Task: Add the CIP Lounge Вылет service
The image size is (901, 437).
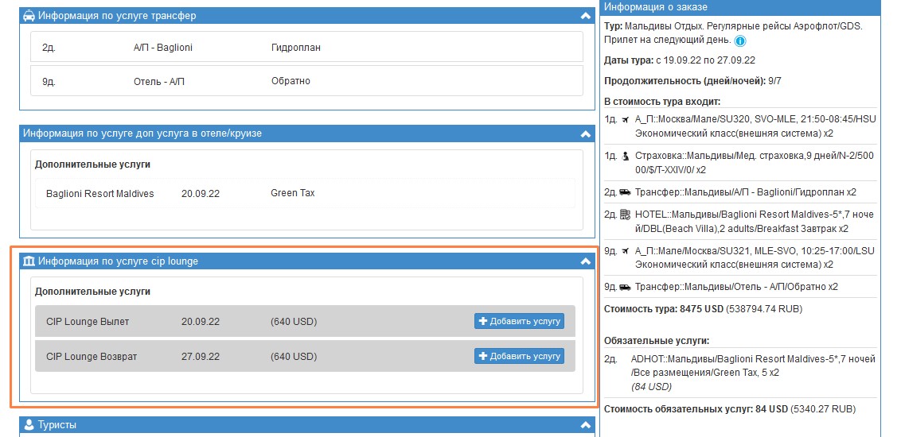Action: [519, 321]
